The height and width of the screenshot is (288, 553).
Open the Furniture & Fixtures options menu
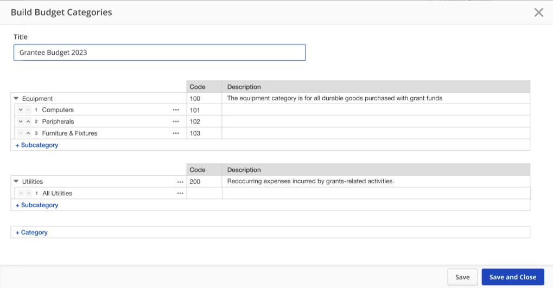[x=176, y=133]
